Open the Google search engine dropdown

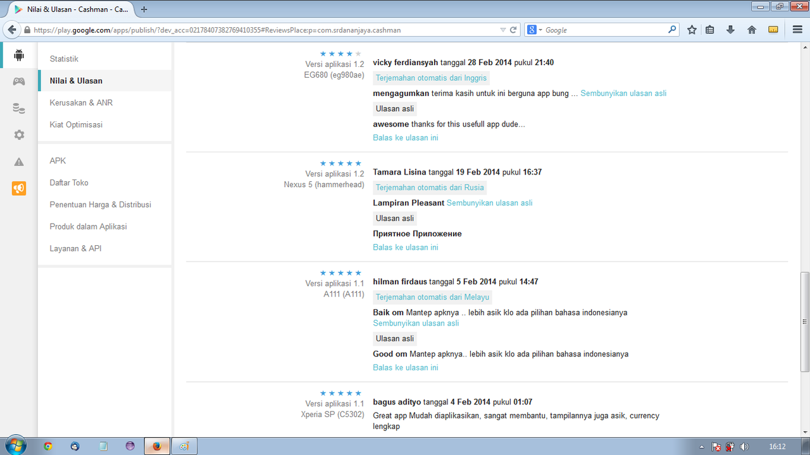(535, 30)
